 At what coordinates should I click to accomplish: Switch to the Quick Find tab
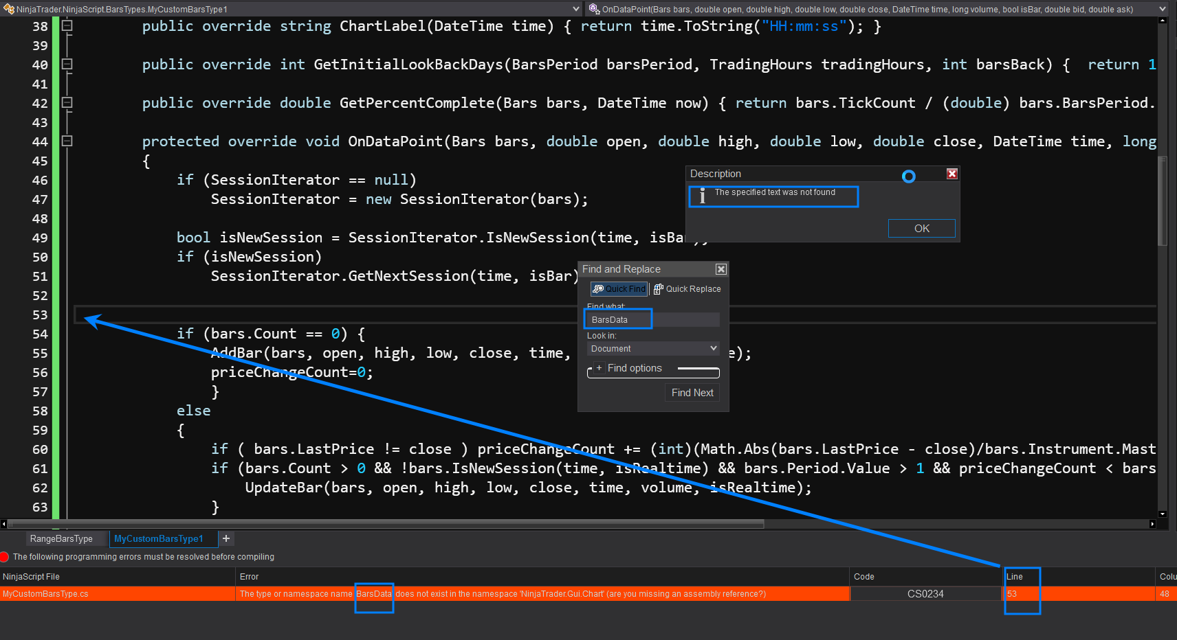click(x=619, y=289)
